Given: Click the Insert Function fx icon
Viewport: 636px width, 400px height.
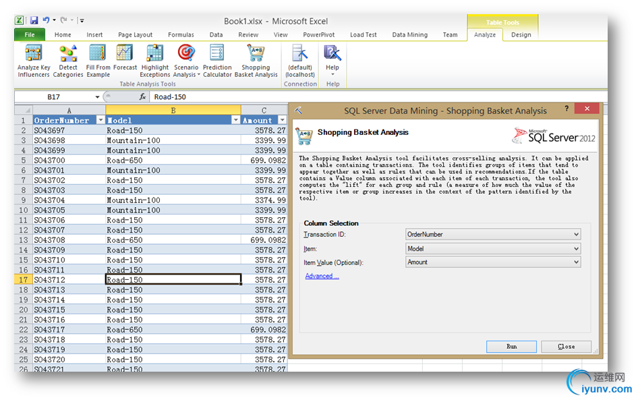Looking at the screenshot, I should coord(142,96).
